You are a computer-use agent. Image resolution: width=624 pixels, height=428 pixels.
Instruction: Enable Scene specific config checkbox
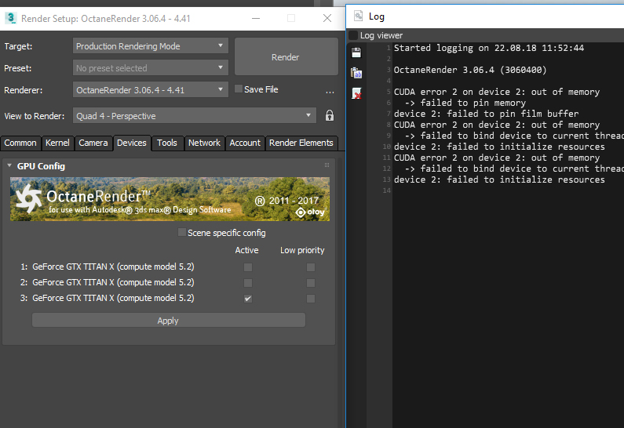click(x=181, y=232)
